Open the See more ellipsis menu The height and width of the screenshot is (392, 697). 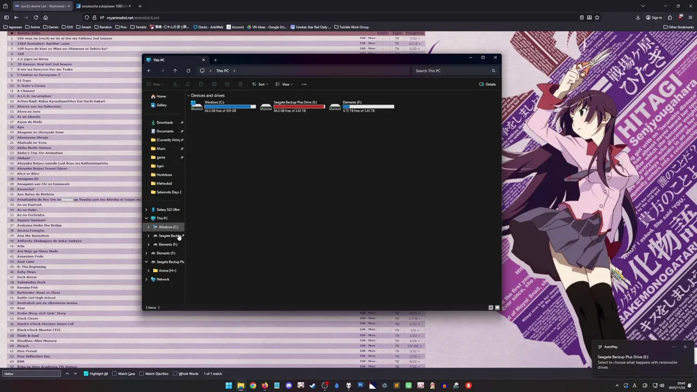(x=304, y=84)
